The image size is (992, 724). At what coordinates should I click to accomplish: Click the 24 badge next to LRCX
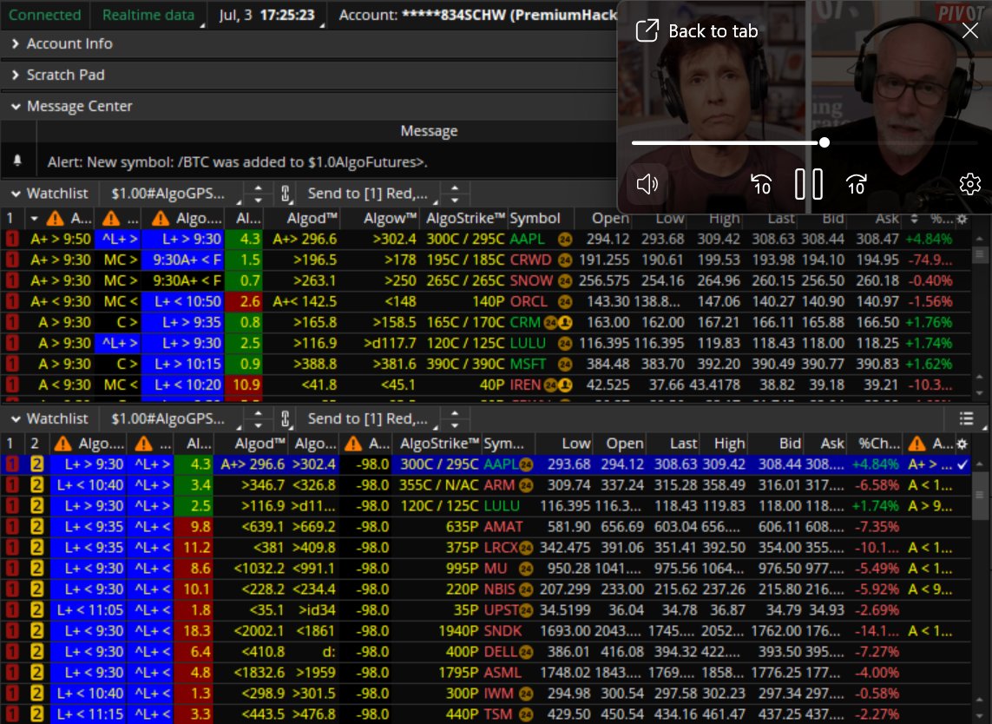(x=526, y=548)
